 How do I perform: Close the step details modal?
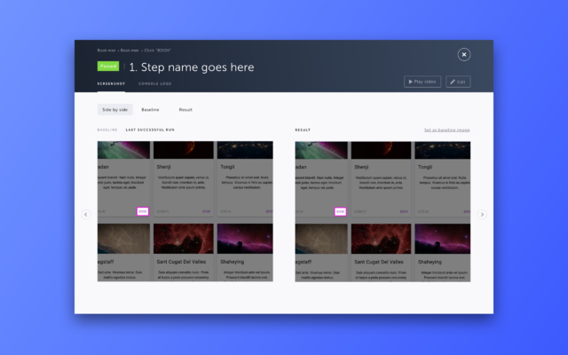click(x=463, y=55)
